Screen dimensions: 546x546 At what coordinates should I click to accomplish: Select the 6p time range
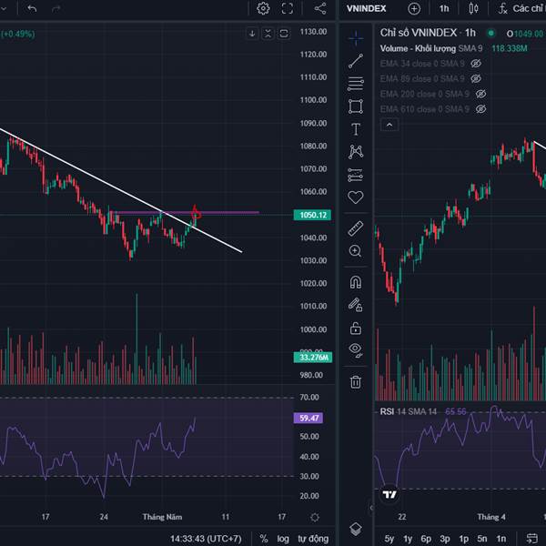pos(426,539)
